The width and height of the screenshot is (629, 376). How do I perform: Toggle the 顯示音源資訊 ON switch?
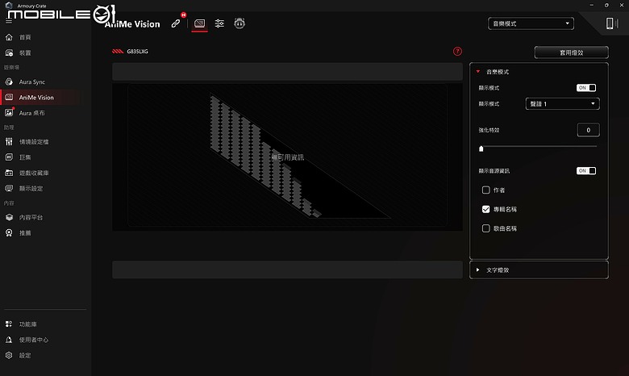click(x=586, y=171)
